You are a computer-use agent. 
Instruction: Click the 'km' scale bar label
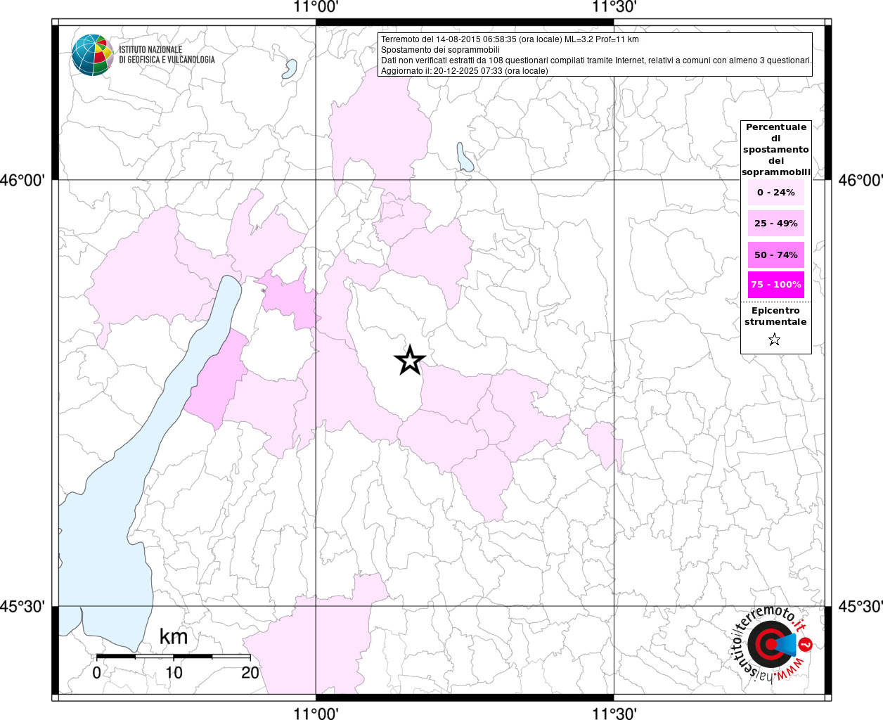173,637
